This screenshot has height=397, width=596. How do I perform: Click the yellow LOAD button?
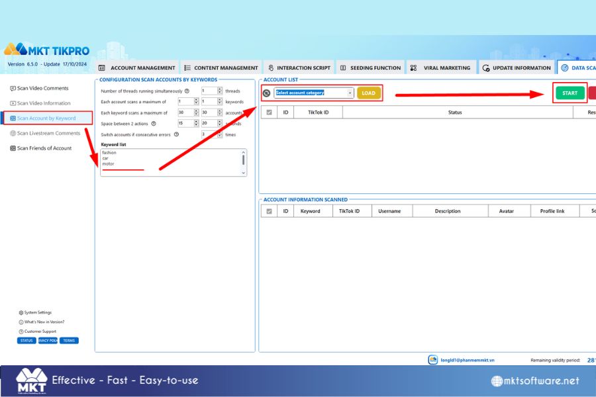[x=368, y=93]
